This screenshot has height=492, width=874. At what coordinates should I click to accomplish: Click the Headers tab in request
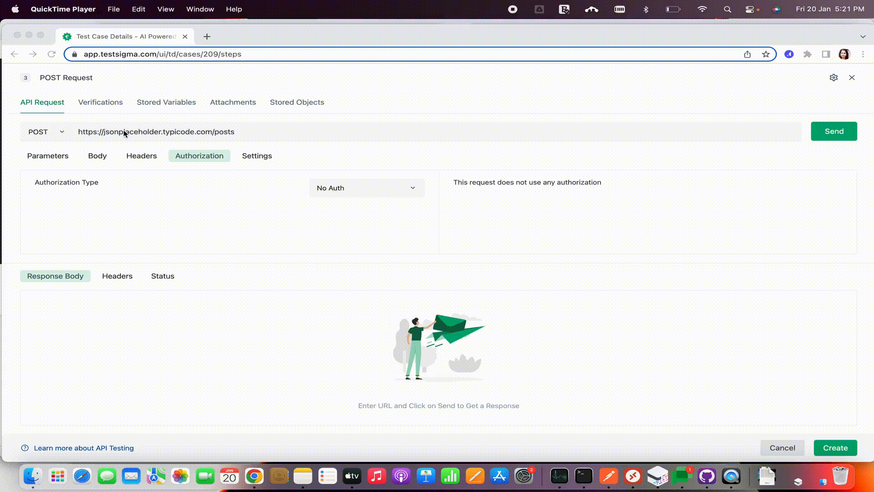(x=141, y=156)
